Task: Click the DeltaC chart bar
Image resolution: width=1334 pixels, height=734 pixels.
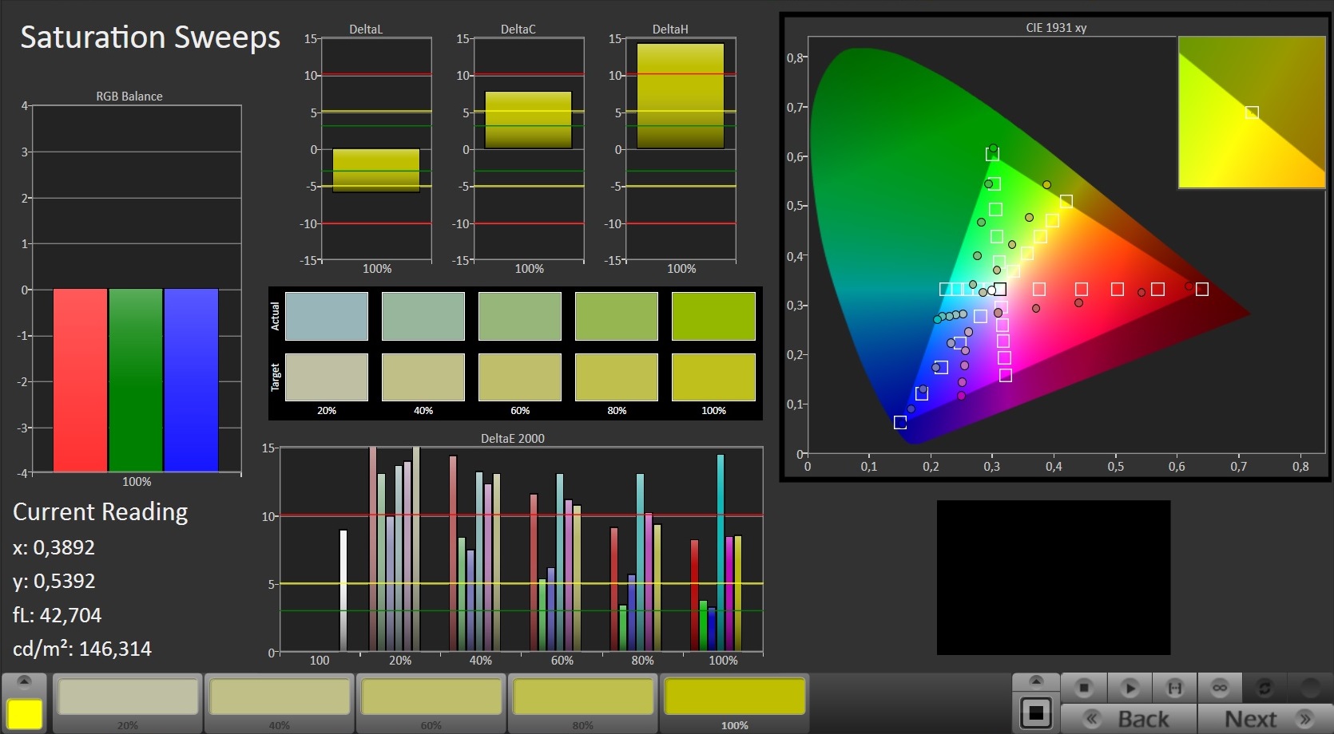Action: [x=528, y=120]
